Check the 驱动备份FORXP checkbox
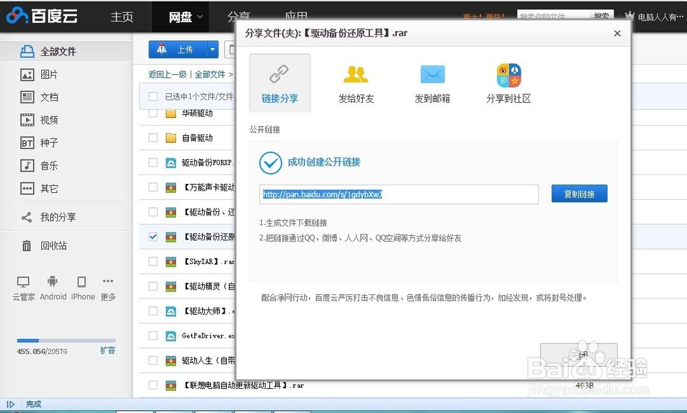Image resolution: width=687 pixels, height=413 pixels. point(153,163)
